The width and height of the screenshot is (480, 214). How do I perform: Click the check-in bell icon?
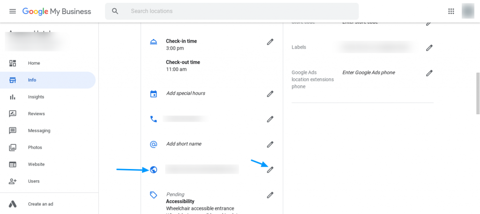pyautogui.click(x=153, y=42)
